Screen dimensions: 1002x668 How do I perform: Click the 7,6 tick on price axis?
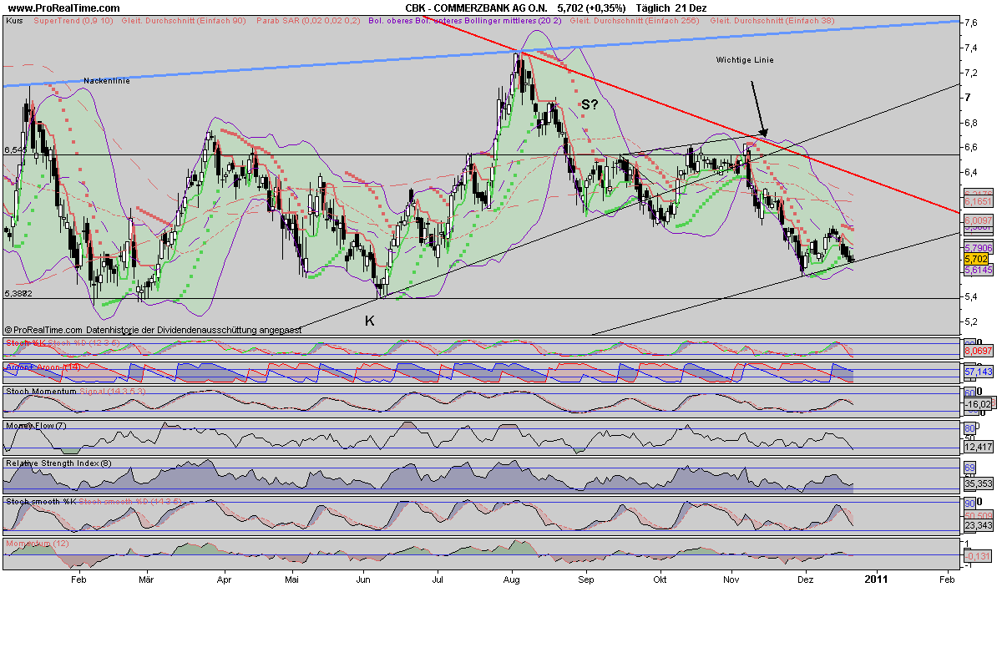(971, 23)
